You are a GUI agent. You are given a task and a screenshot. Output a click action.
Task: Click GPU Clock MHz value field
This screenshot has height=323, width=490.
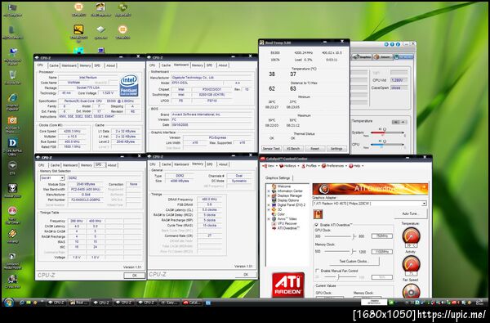coord(382,236)
